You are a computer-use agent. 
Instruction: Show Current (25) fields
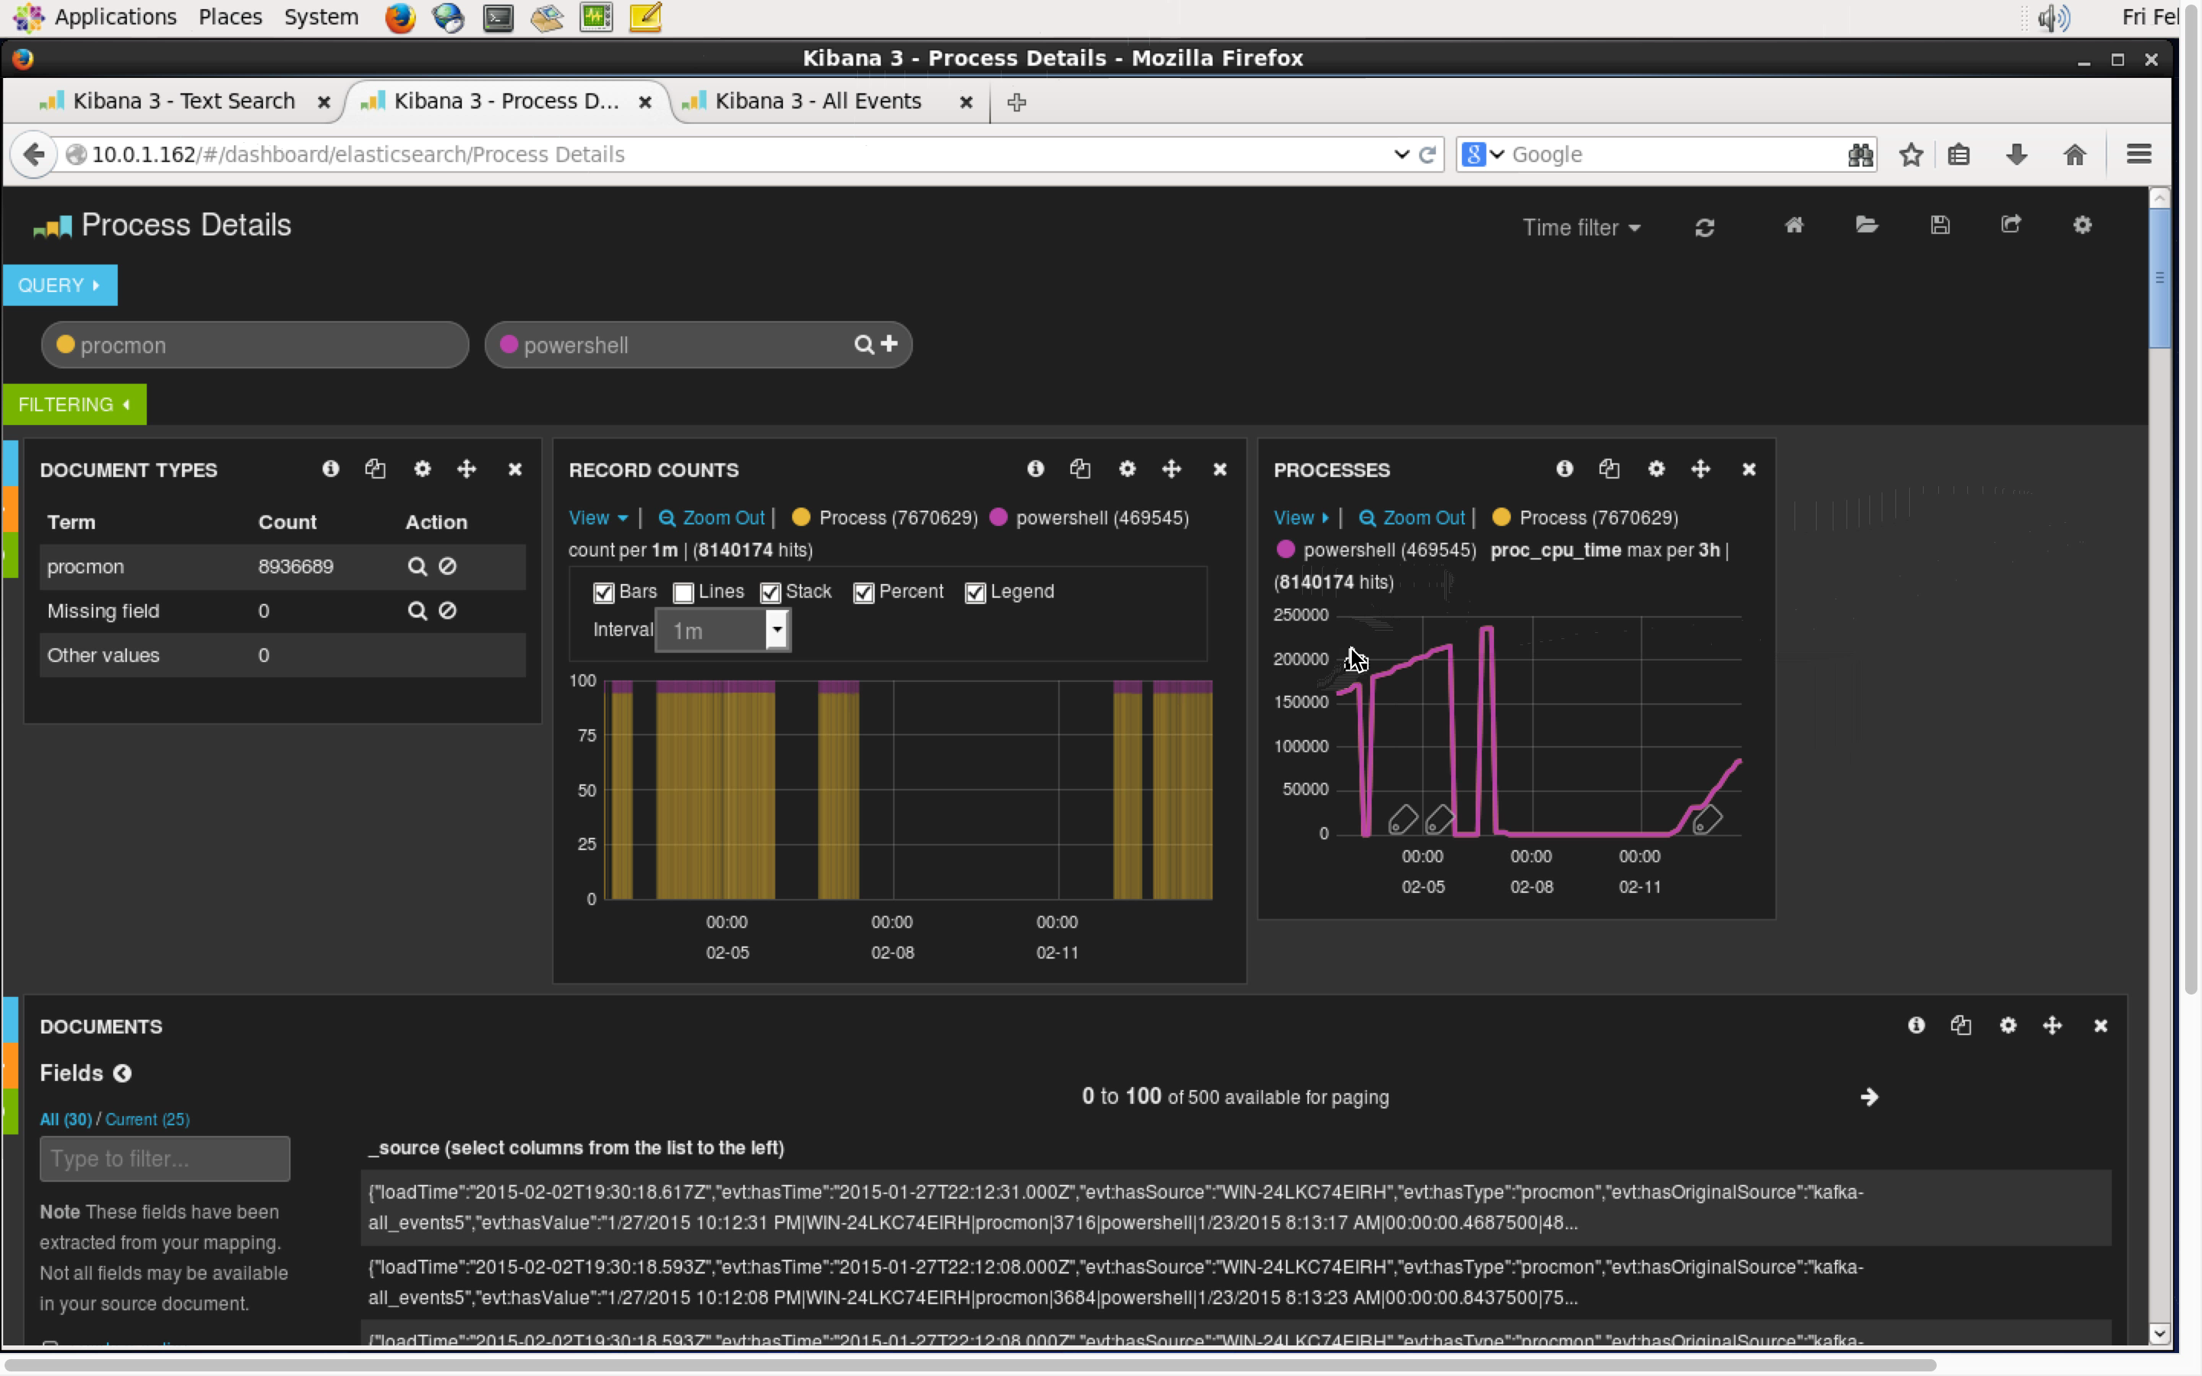pyautogui.click(x=148, y=1119)
